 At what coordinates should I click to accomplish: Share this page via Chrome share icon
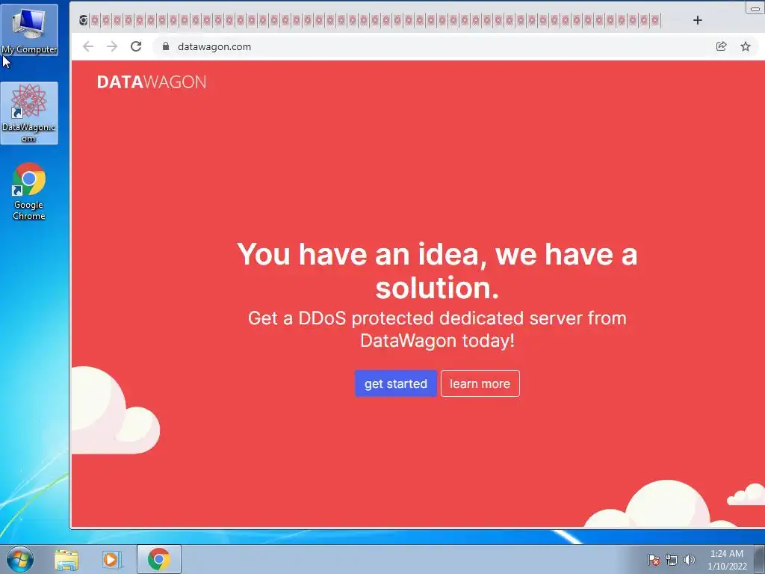click(x=721, y=46)
